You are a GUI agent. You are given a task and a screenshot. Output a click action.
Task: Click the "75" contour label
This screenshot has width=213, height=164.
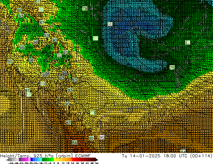(172, 68)
